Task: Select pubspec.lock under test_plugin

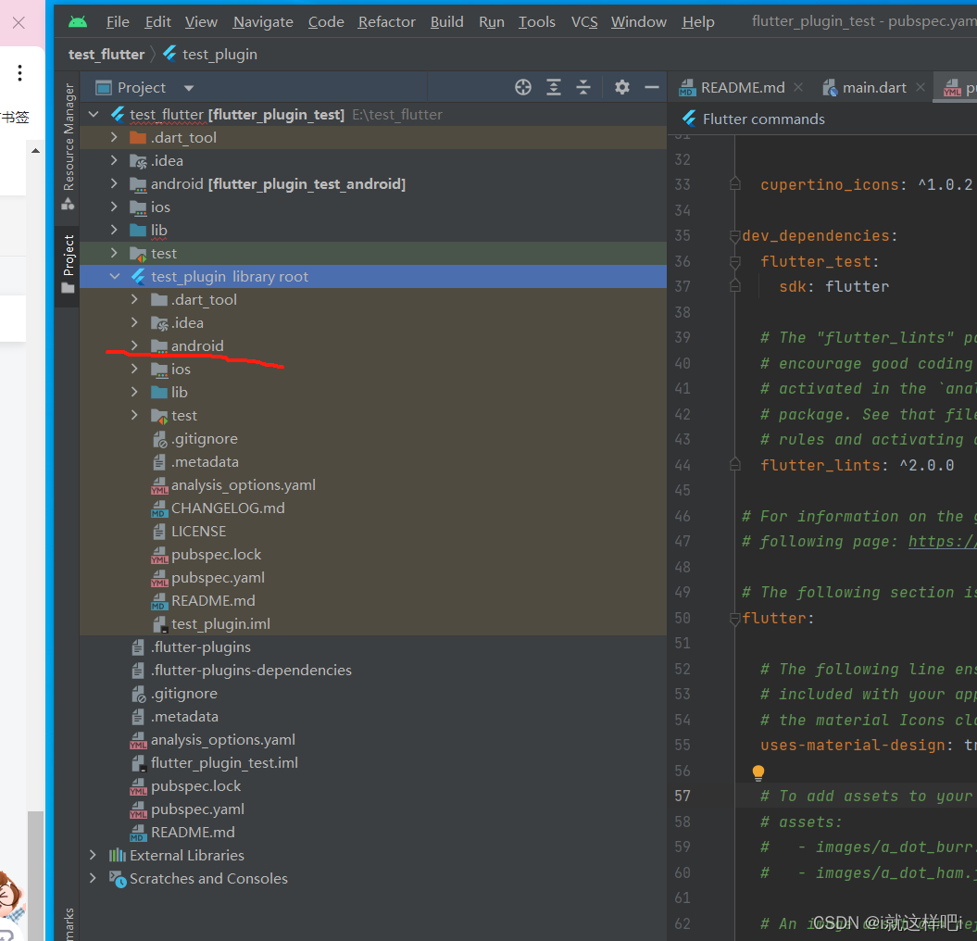Action: click(216, 555)
